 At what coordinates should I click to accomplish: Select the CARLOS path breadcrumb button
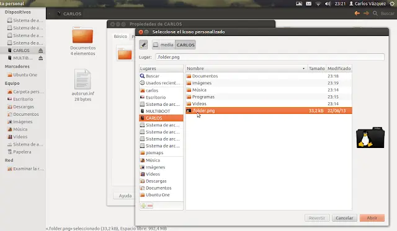click(185, 45)
